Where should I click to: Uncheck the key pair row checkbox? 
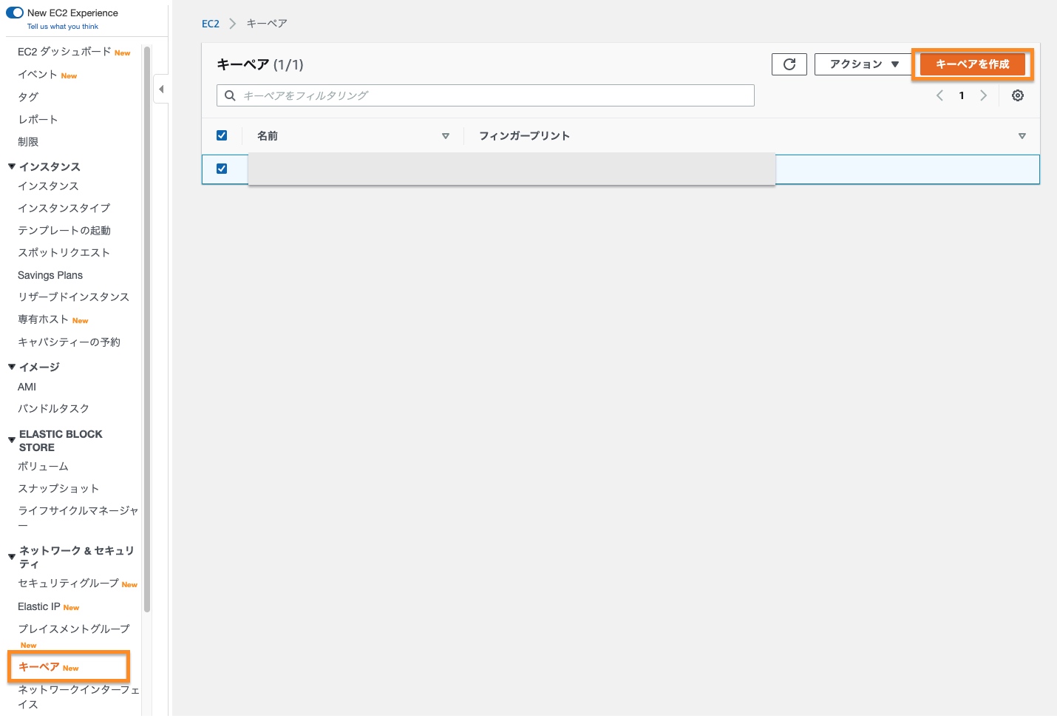coord(222,169)
